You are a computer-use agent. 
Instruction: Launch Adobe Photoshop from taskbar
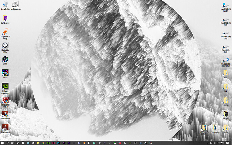tap(59, 143)
